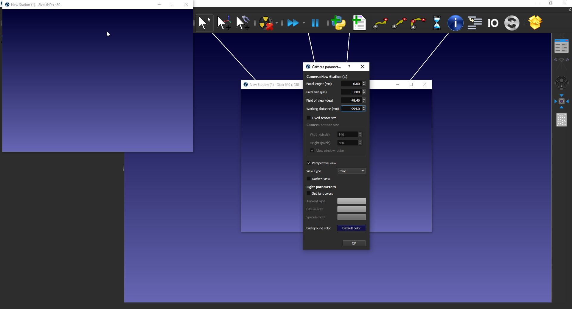The width and height of the screenshot is (572, 309).
Task: Add a circular move instruction
Action: pyautogui.click(x=418, y=23)
